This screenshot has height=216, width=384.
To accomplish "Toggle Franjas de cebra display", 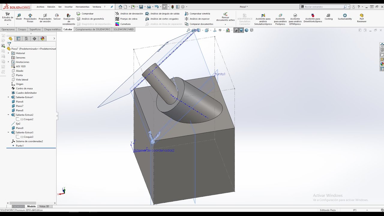I will click(126, 19).
